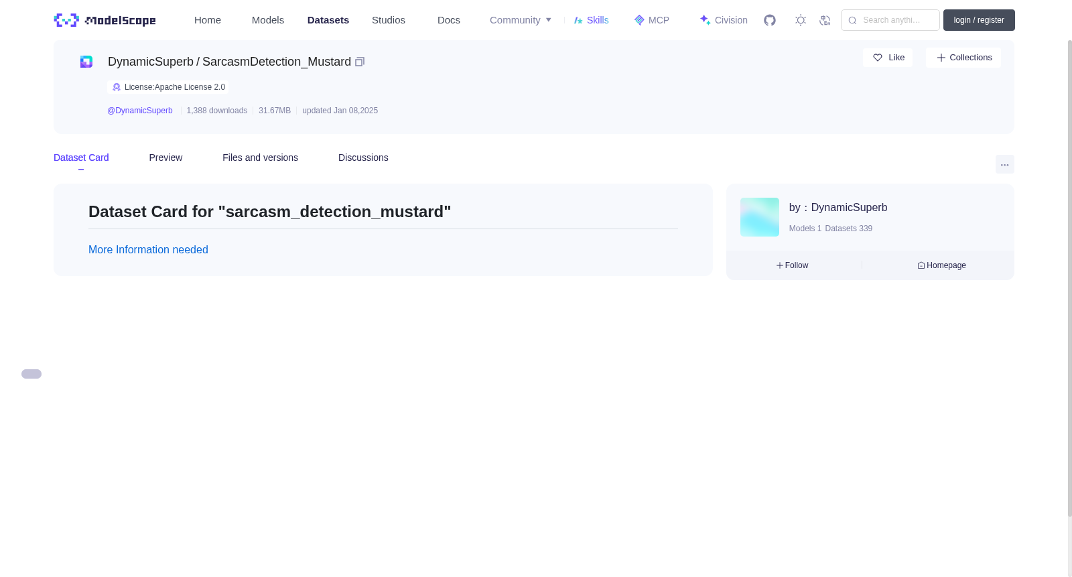The width and height of the screenshot is (1072, 577).
Task: Click the 'License:Apache License 2.0' label
Action: [x=175, y=87]
